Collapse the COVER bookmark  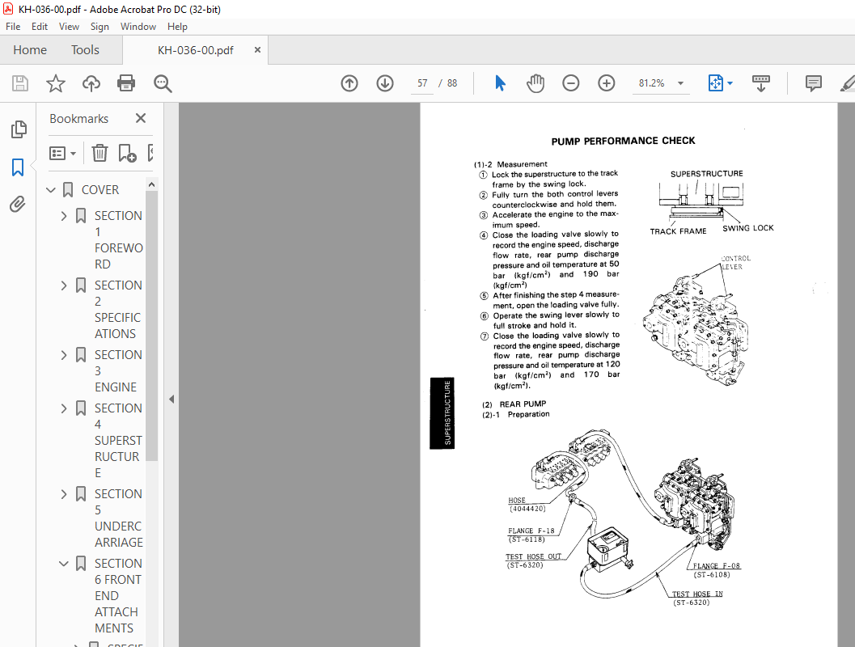tap(51, 190)
